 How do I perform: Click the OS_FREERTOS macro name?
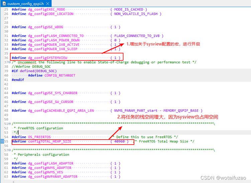(39, 137)
